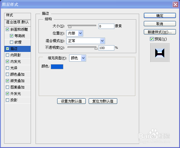Viewport: 180px width, 148px height.
Task: Click the 确定 button
Action: [x=160, y=15]
